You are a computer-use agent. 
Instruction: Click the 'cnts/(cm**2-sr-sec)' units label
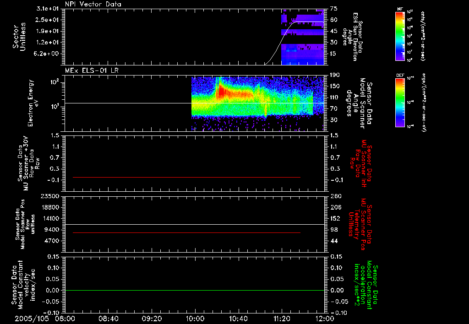[423, 36]
